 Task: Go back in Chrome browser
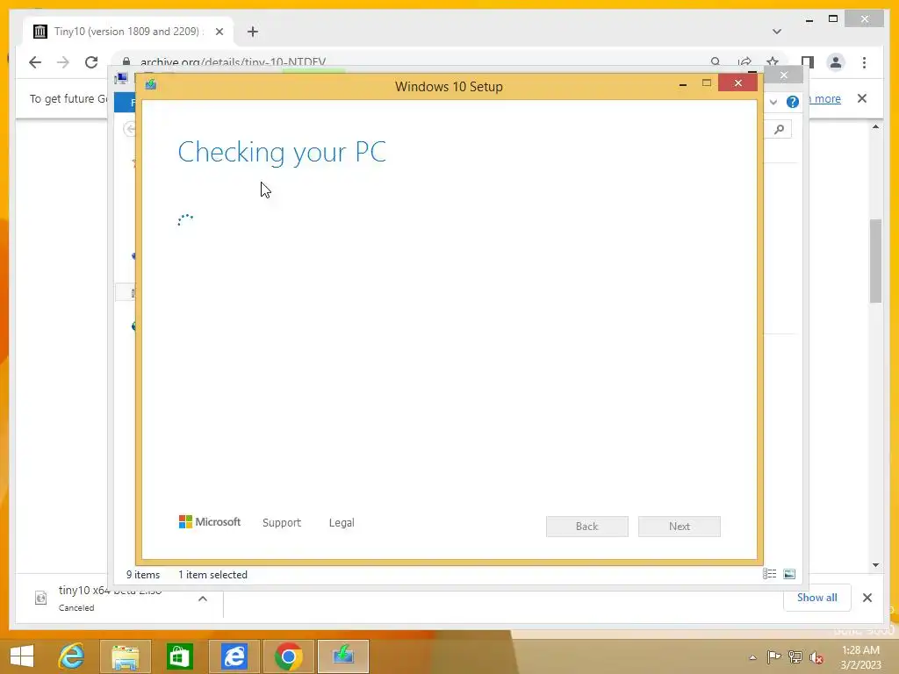pyautogui.click(x=35, y=62)
